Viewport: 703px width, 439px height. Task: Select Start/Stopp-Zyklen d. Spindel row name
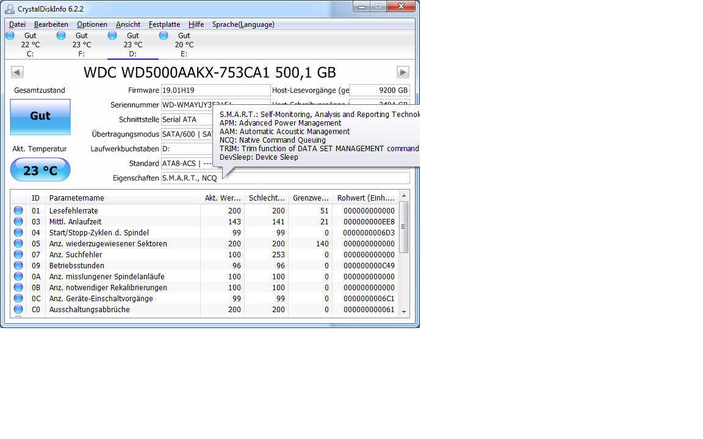(99, 232)
